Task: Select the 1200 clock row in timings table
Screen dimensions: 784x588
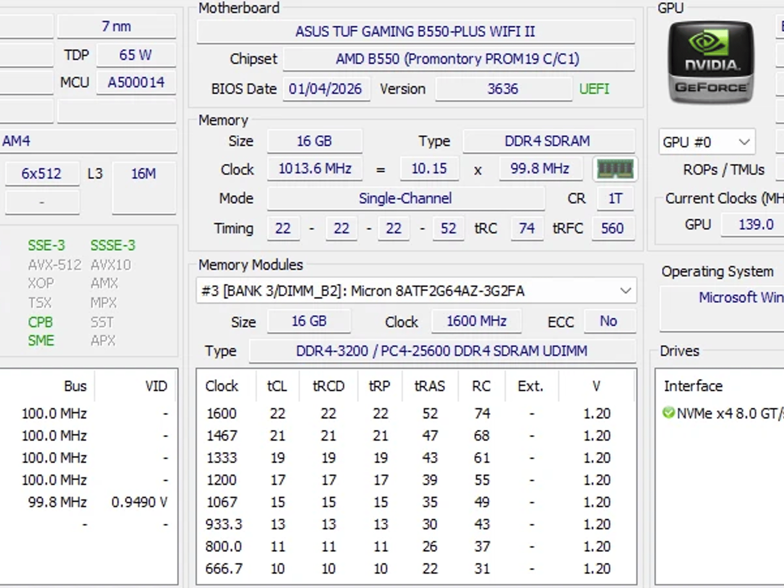Action: point(416,480)
